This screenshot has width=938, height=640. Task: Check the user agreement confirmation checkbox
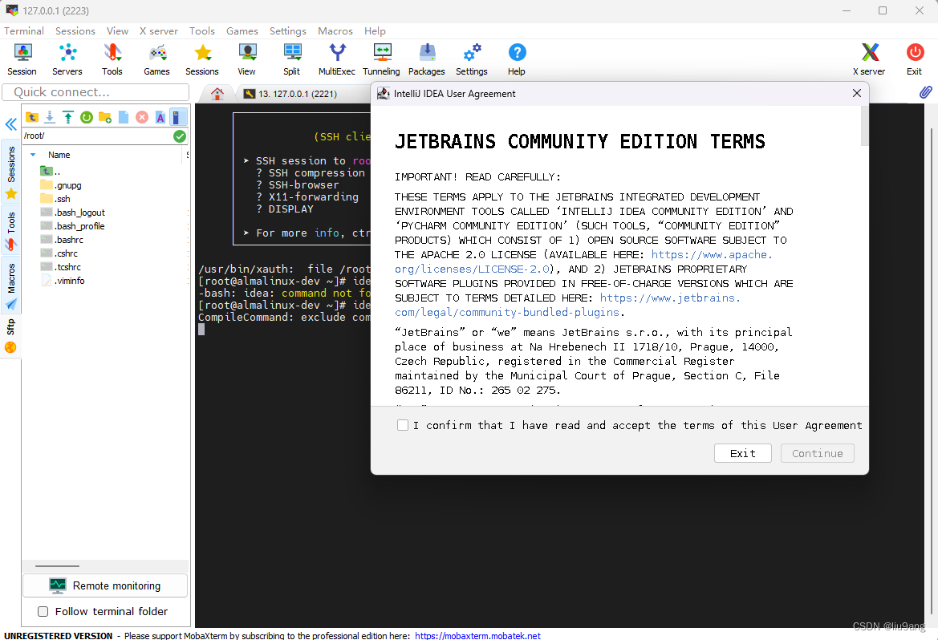pyautogui.click(x=403, y=425)
